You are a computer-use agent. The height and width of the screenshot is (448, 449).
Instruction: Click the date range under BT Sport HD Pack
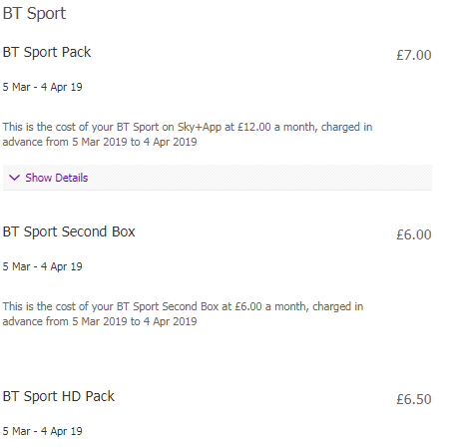[x=42, y=431]
